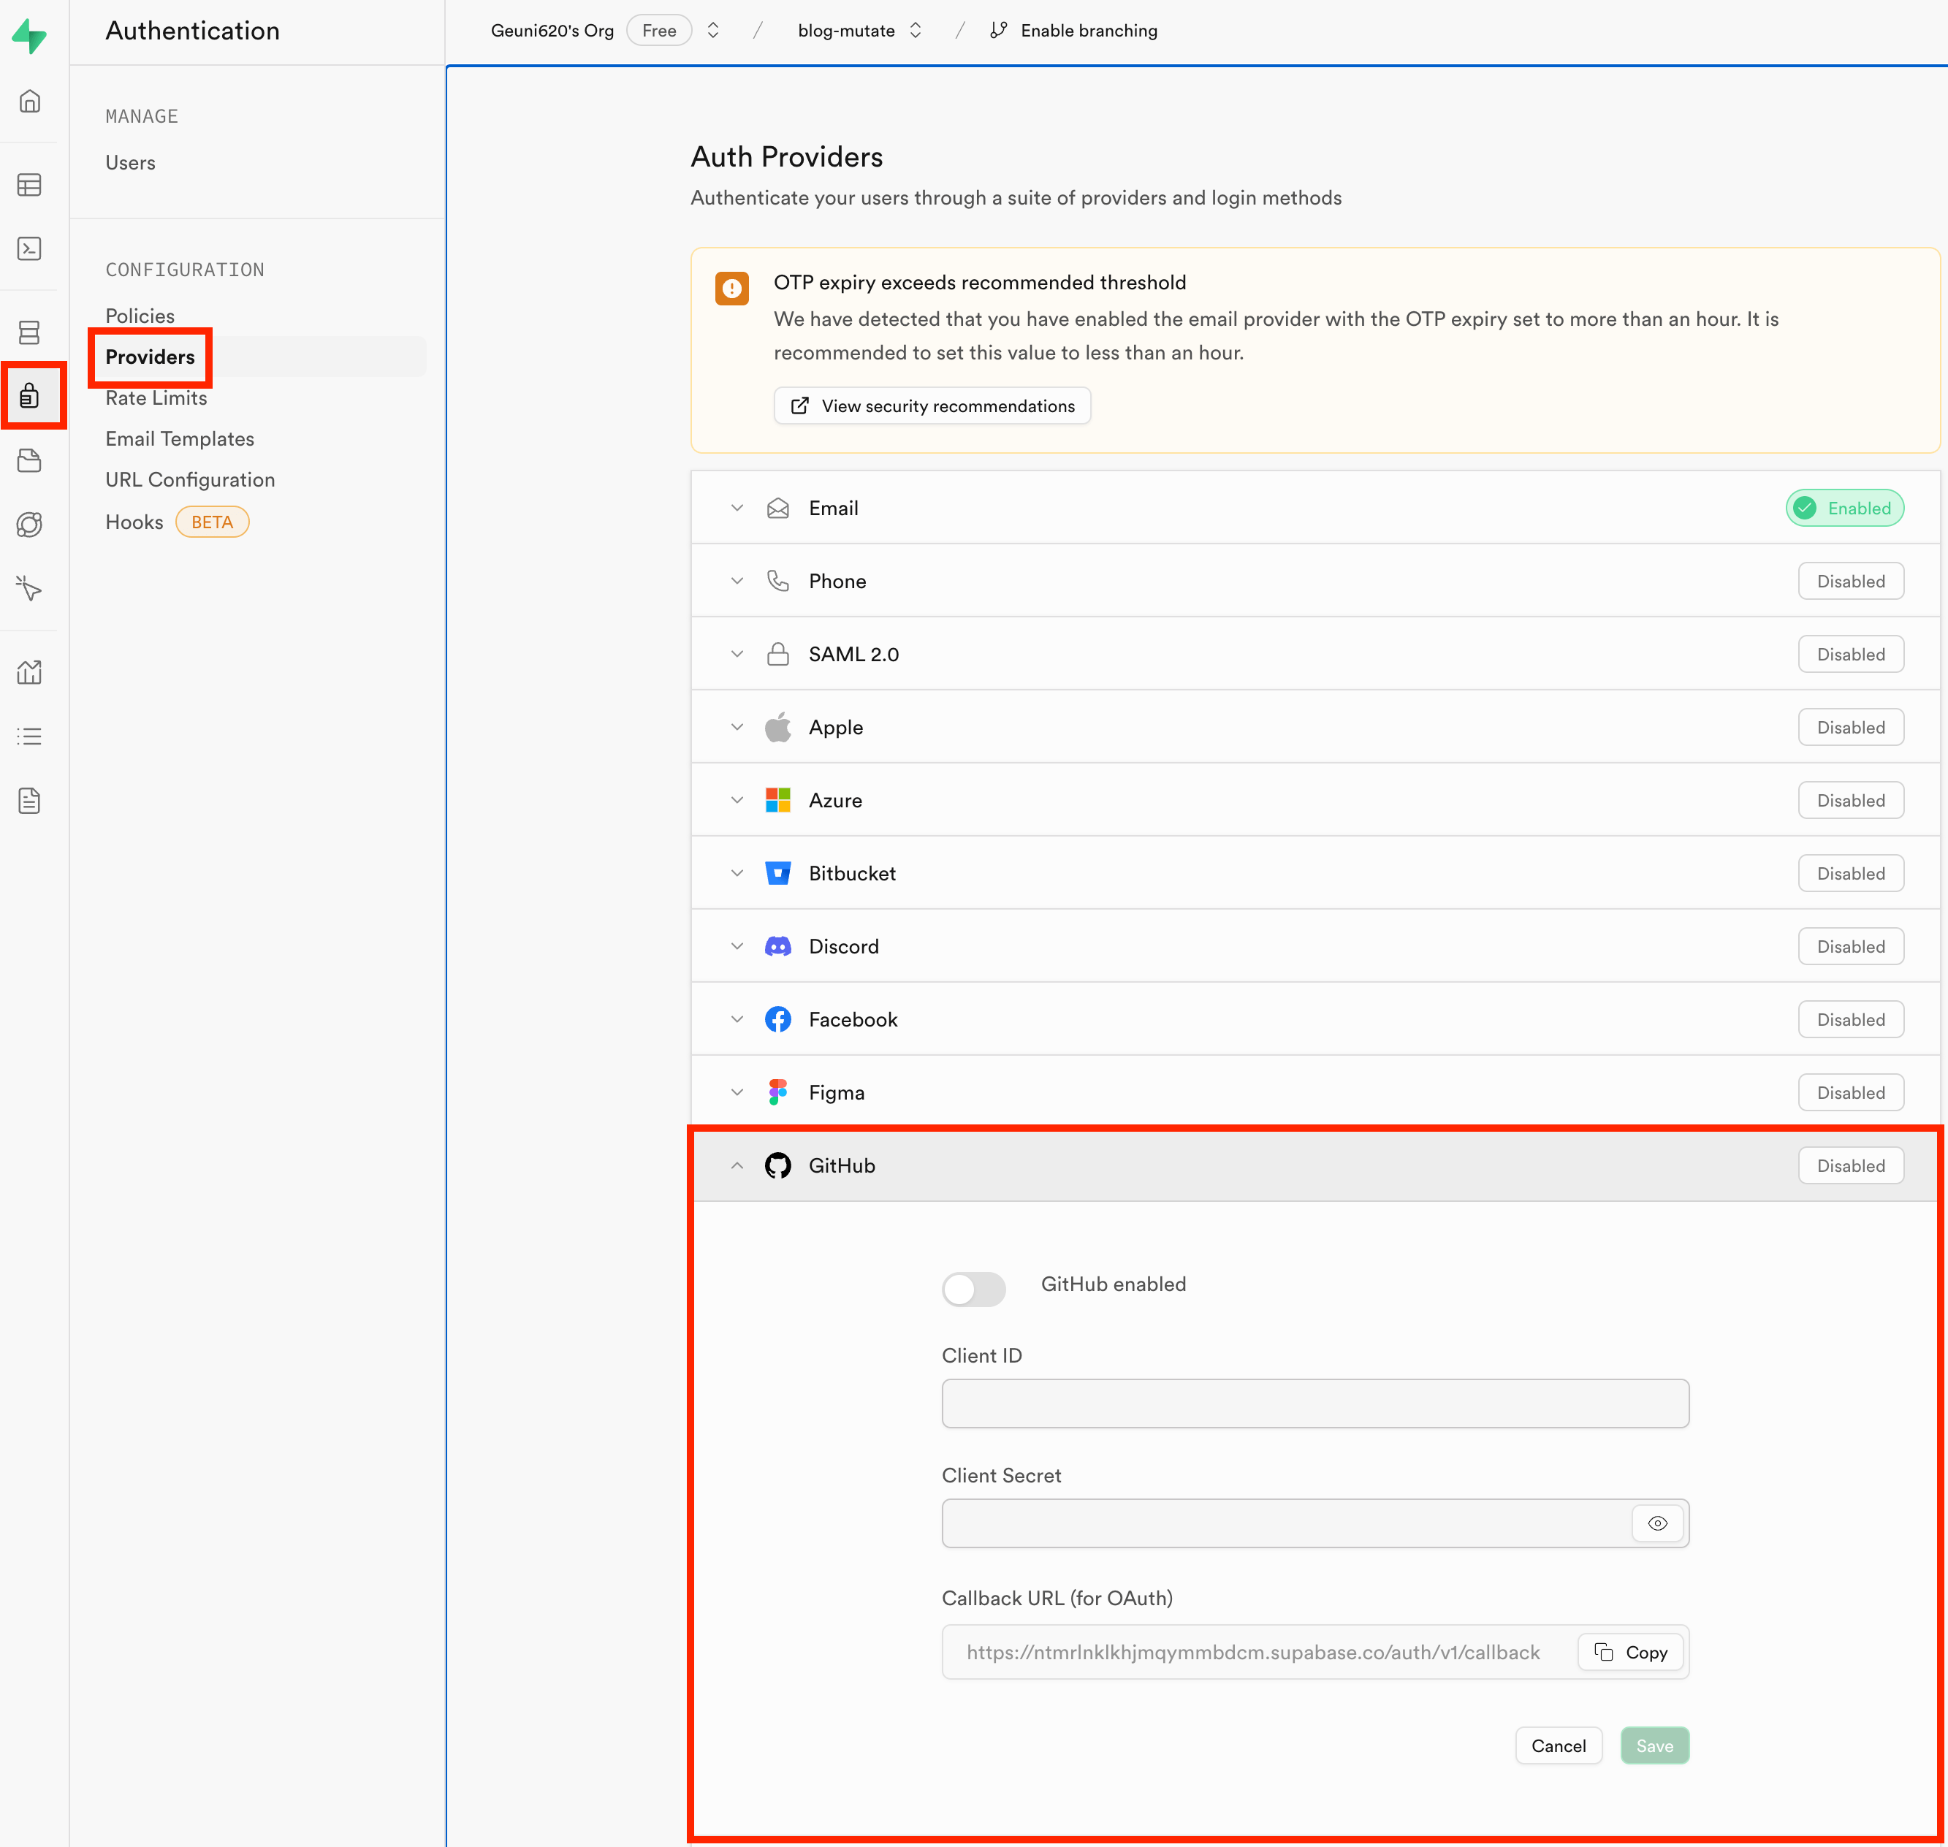Open the Authentication lock icon
The image size is (1948, 1847).
coord(29,396)
